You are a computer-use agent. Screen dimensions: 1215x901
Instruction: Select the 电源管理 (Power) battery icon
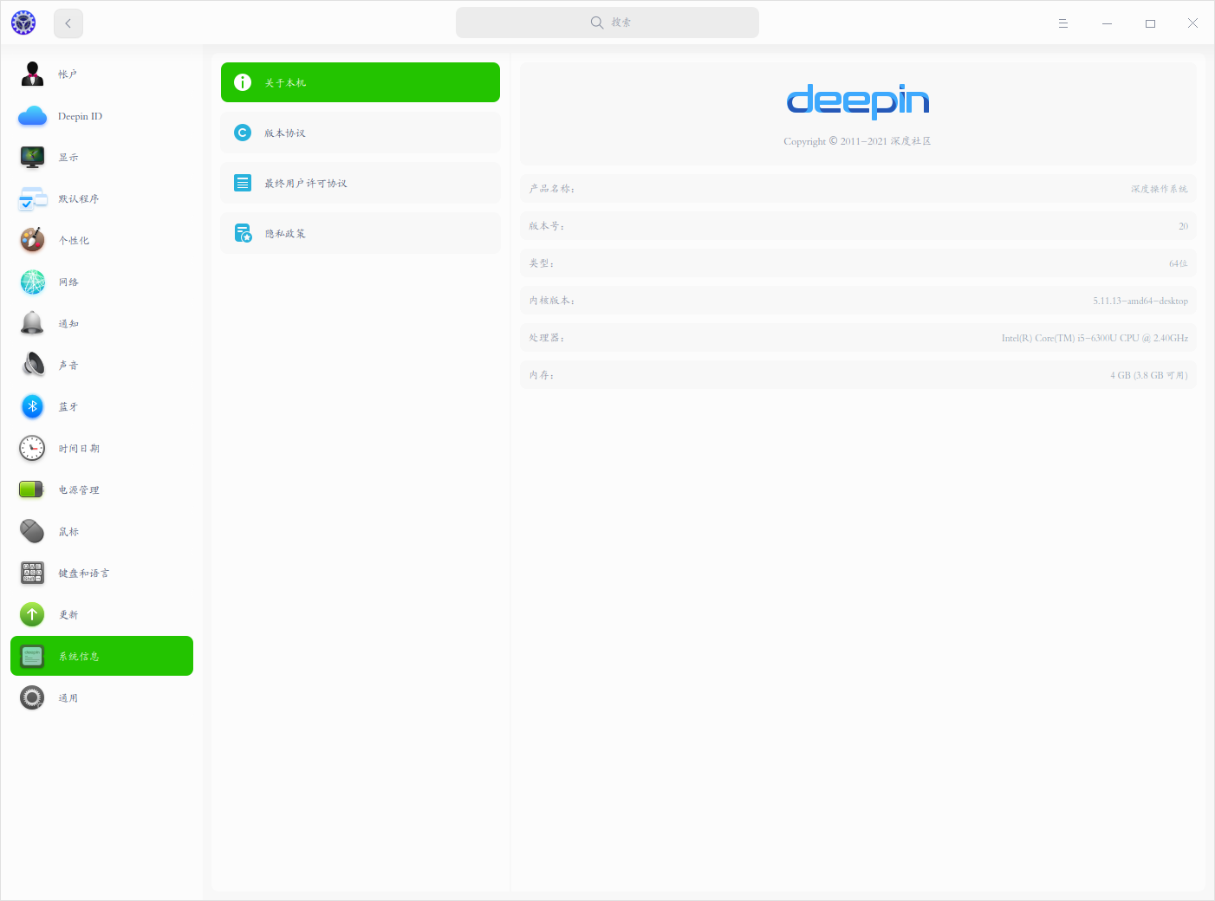(x=33, y=489)
